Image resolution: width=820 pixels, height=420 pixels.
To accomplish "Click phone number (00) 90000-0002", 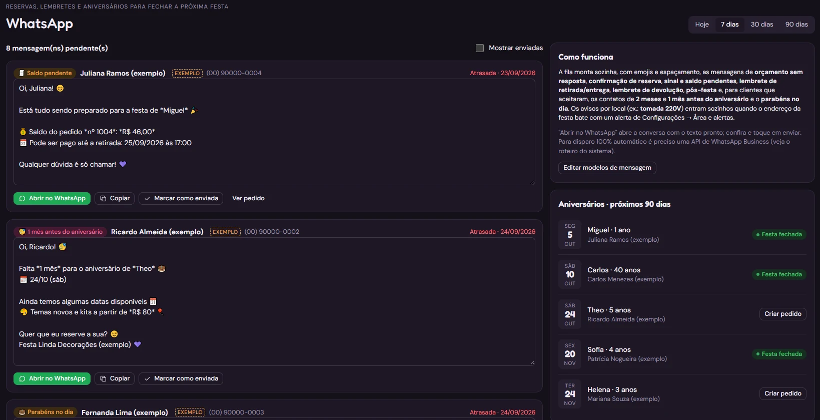I will click(272, 232).
